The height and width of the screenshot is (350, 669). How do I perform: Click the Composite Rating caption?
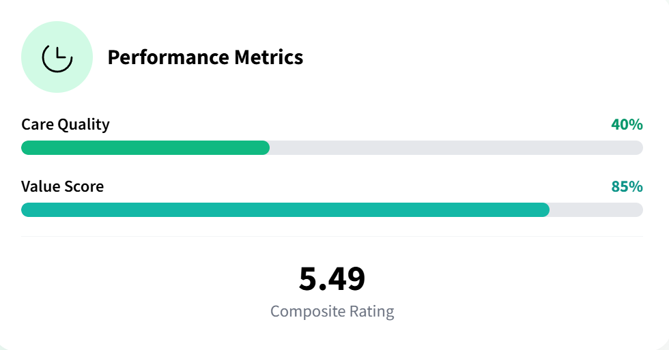[332, 312]
